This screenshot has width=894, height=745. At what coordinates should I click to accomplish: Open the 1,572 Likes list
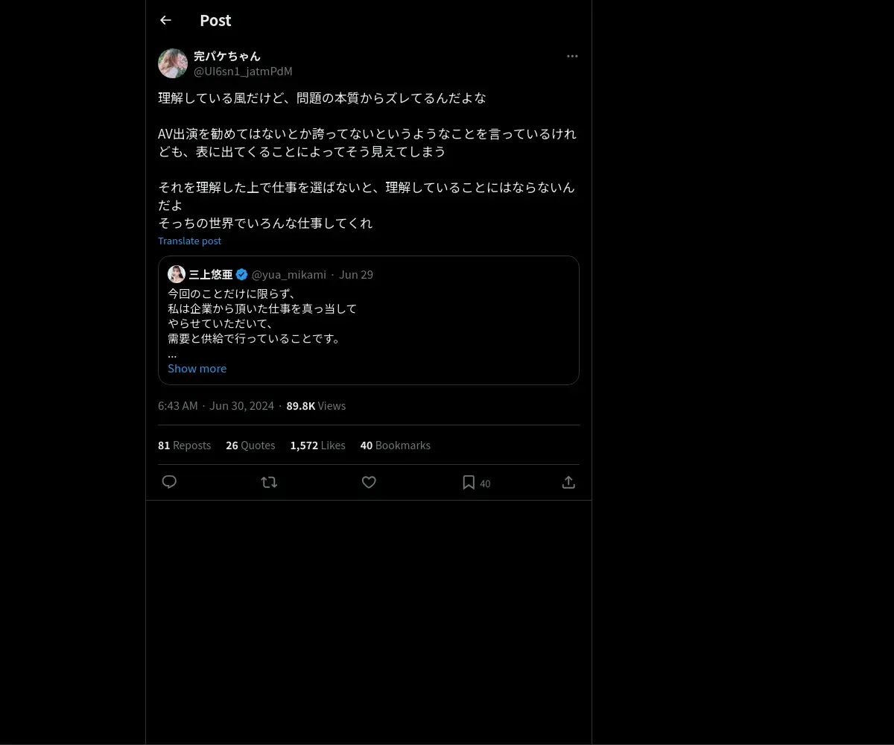coord(317,445)
